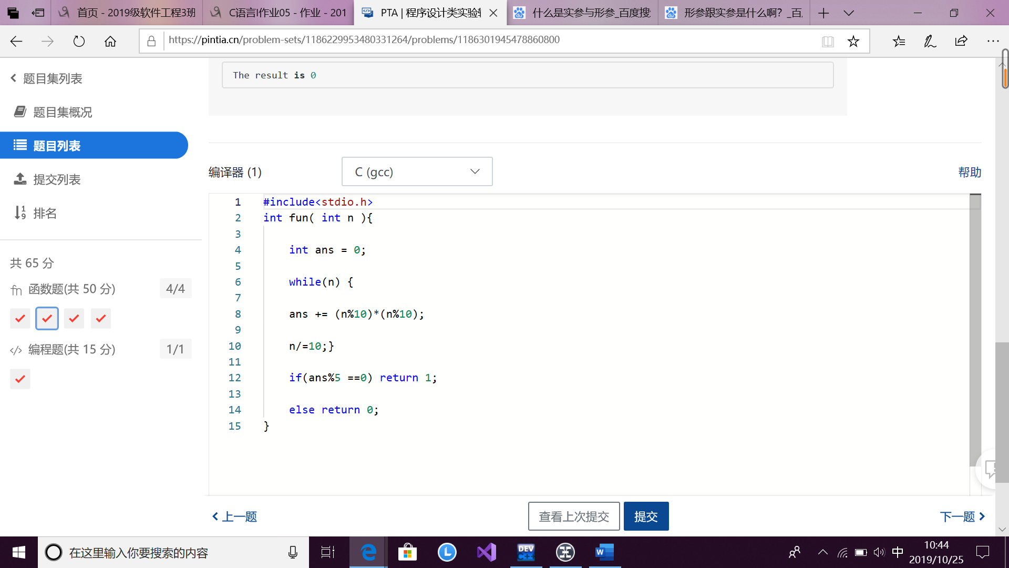Open floating feedback chat icon

pos(991,468)
